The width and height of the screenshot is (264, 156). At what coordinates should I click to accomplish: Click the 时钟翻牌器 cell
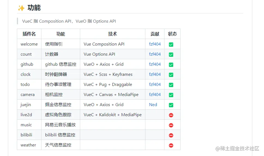[x=61, y=74]
